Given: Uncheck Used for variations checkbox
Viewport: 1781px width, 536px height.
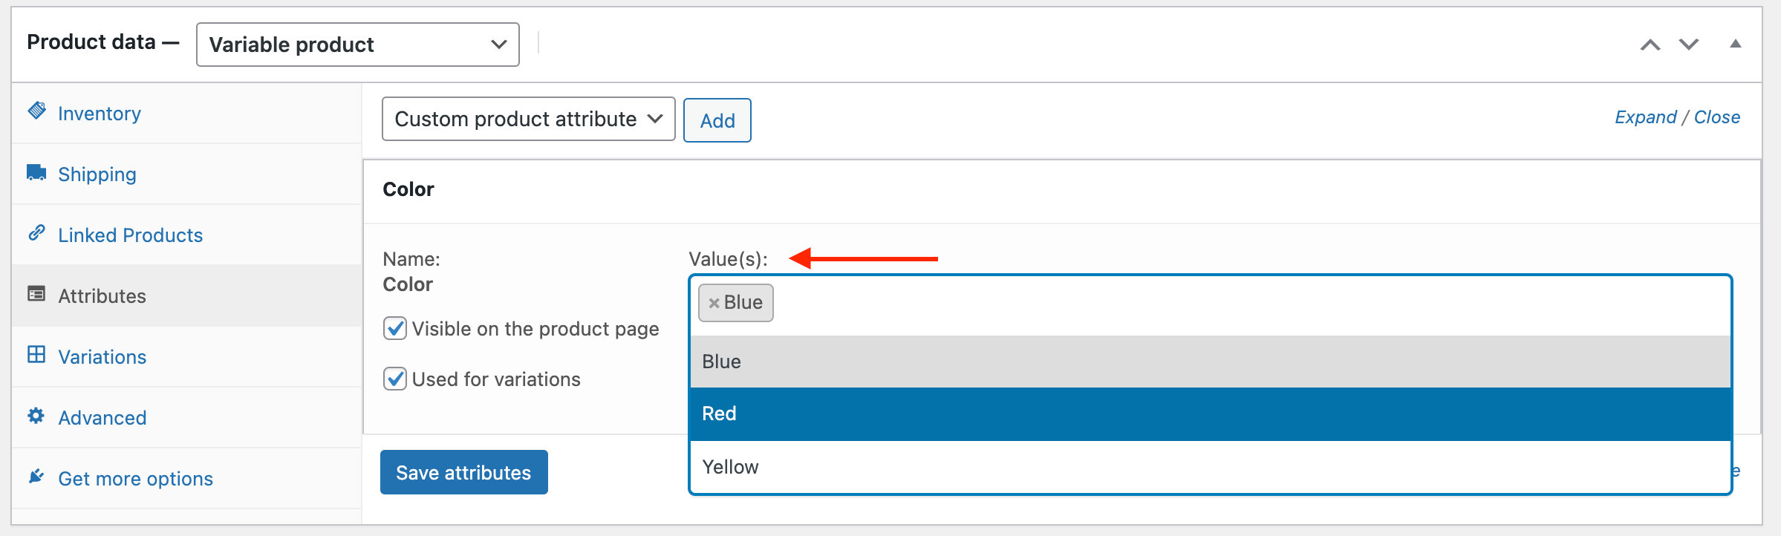Looking at the screenshot, I should (x=395, y=379).
